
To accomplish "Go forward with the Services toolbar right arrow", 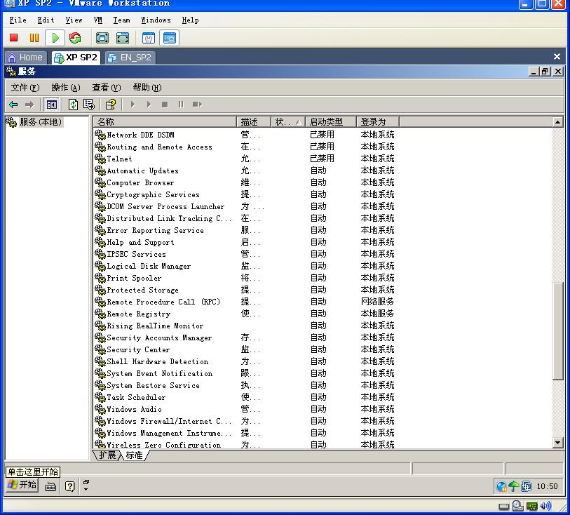I will (29, 105).
